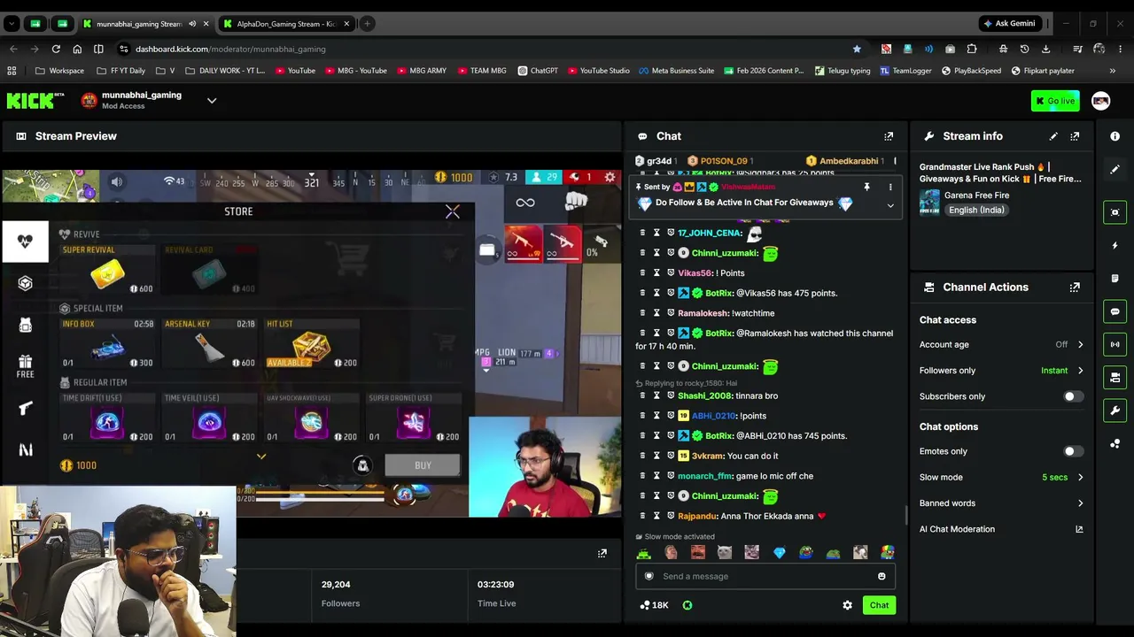Click the English (India) language tag
Screen dimensions: 1134x637
[x=976, y=211]
